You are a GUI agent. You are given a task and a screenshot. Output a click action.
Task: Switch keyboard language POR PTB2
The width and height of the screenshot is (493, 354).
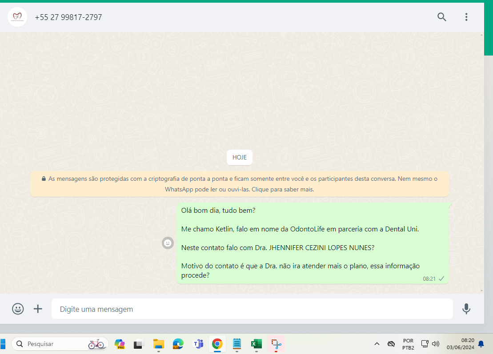coord(408,344)
